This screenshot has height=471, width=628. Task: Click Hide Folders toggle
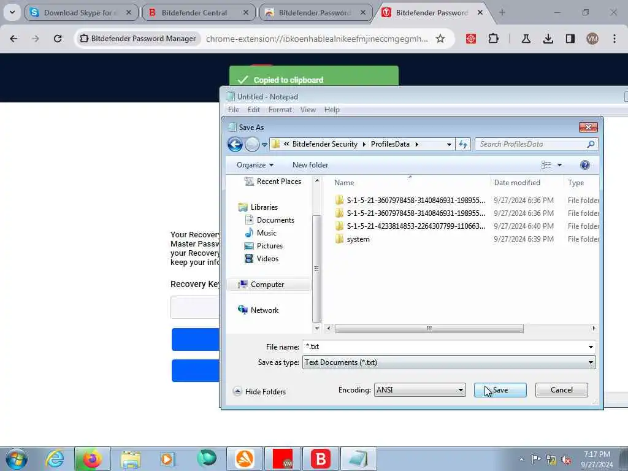pos(259,391)
